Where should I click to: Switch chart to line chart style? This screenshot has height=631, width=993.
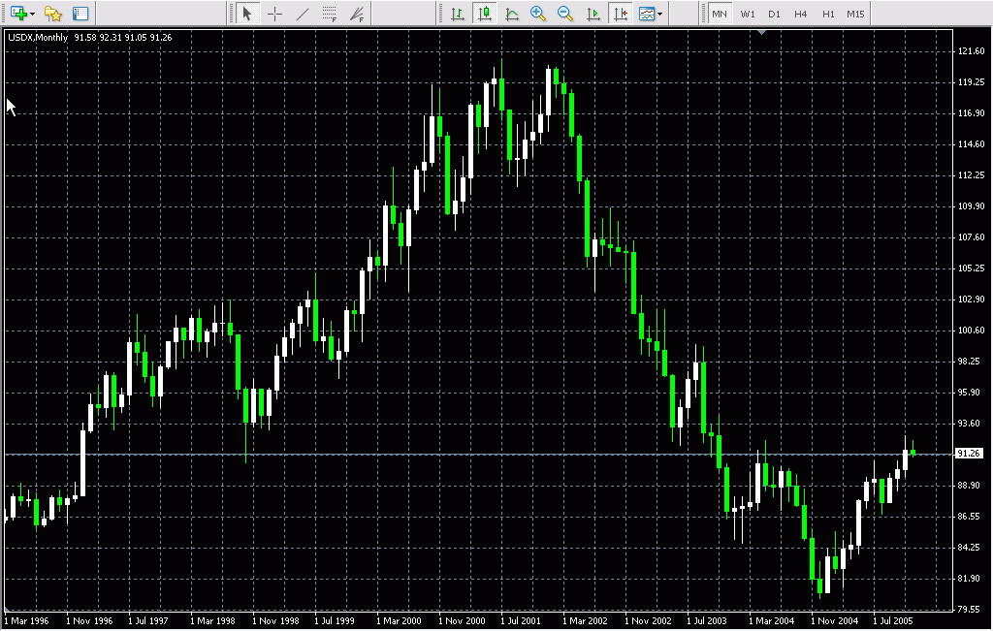coord(512,14)
